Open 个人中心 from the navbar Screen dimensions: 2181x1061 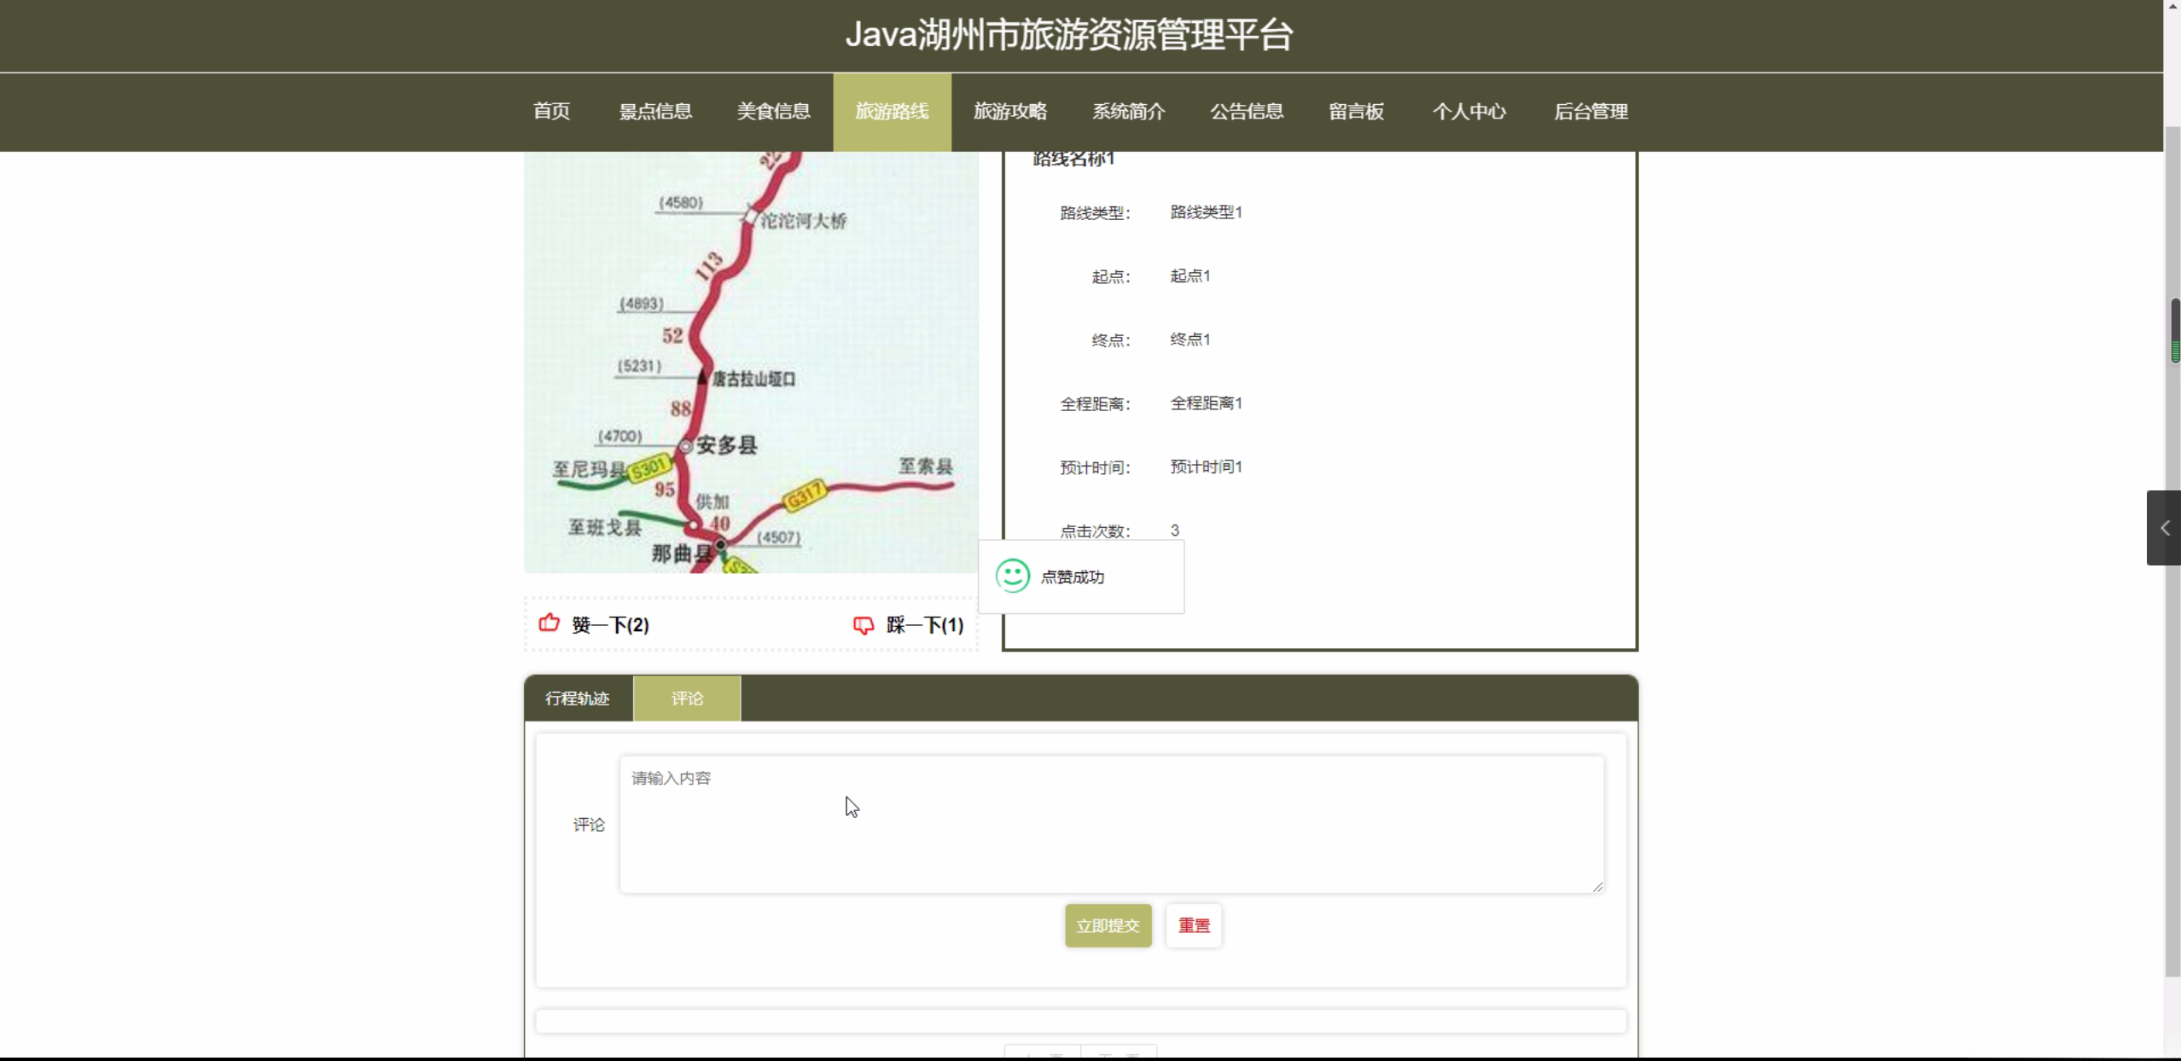(x=1469, y=112)
